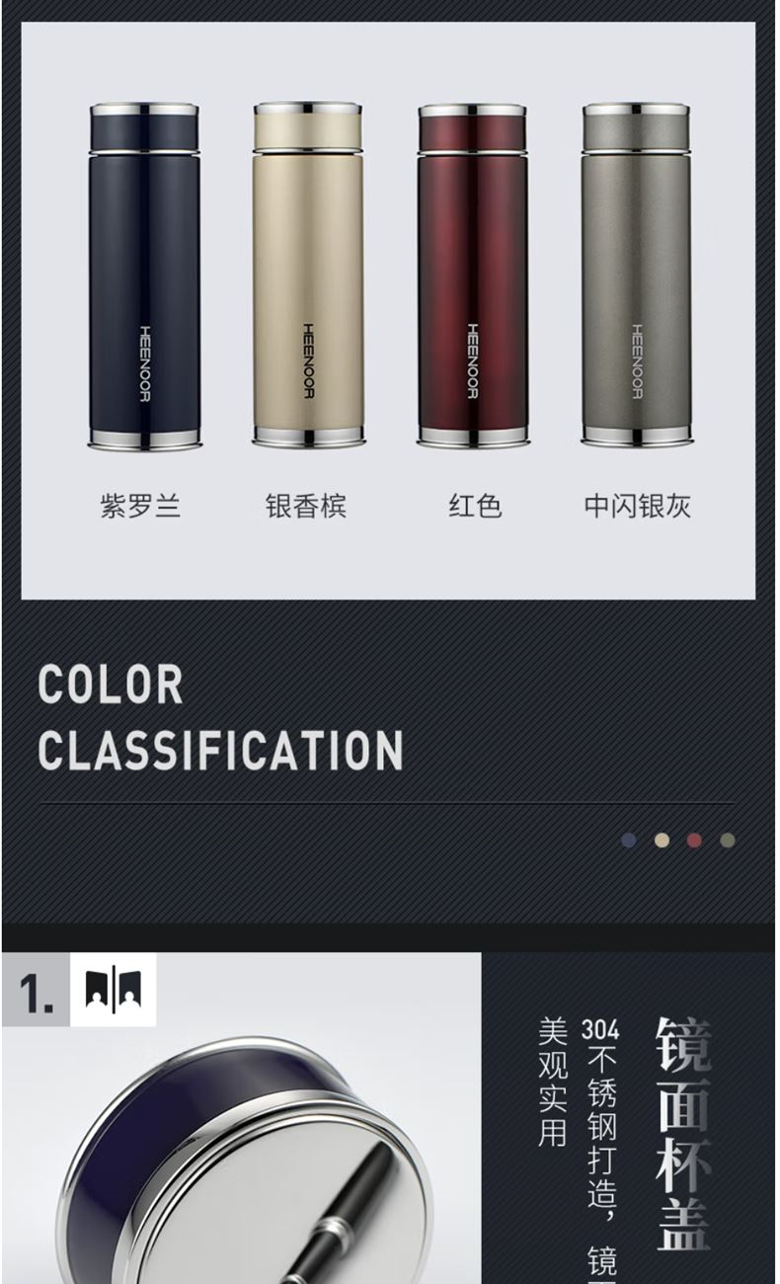Click the number 1. badge
Screen dimensions: 780x1284
click(x=37, y=991)
